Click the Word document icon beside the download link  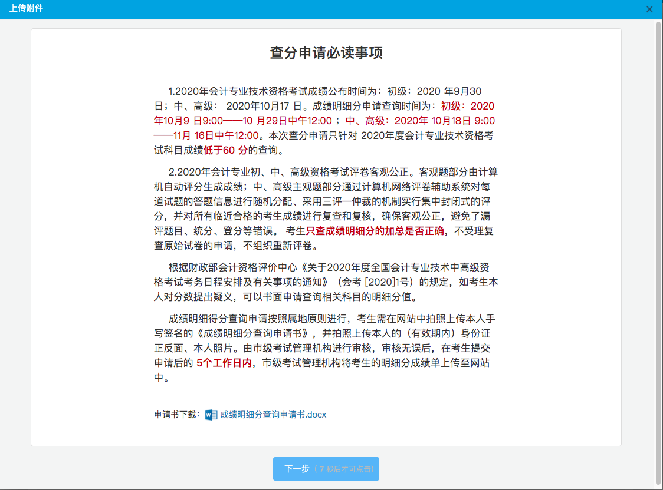pos(211,415)
